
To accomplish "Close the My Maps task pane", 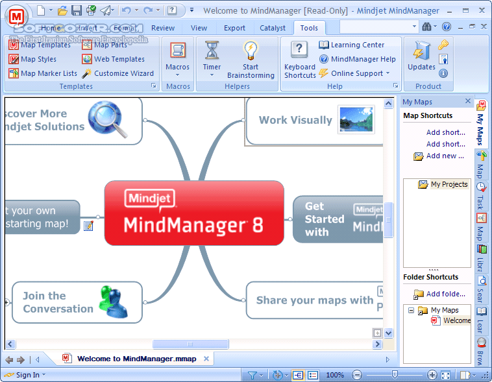I will (468, 101).
